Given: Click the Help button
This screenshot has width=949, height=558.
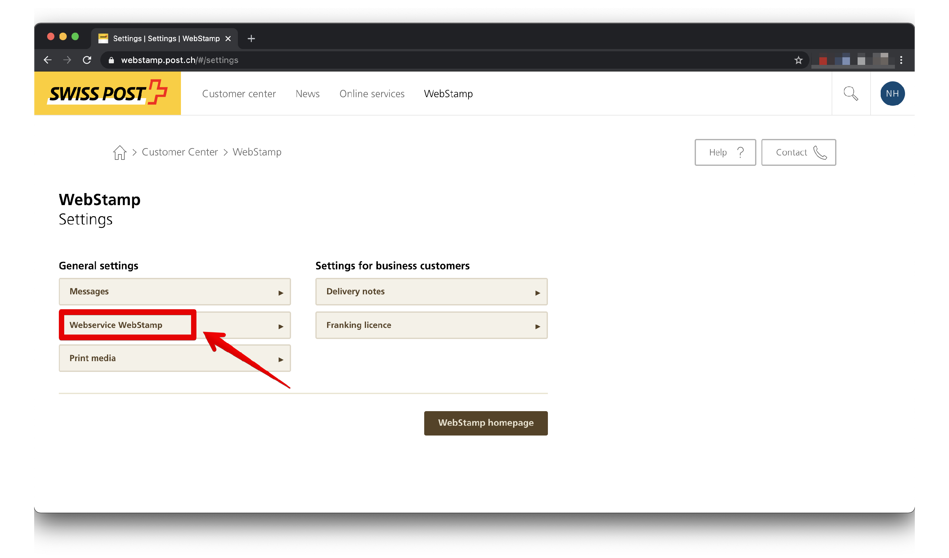Looking at the screenshot, I should pyautogui.click(x=725, y=152).
